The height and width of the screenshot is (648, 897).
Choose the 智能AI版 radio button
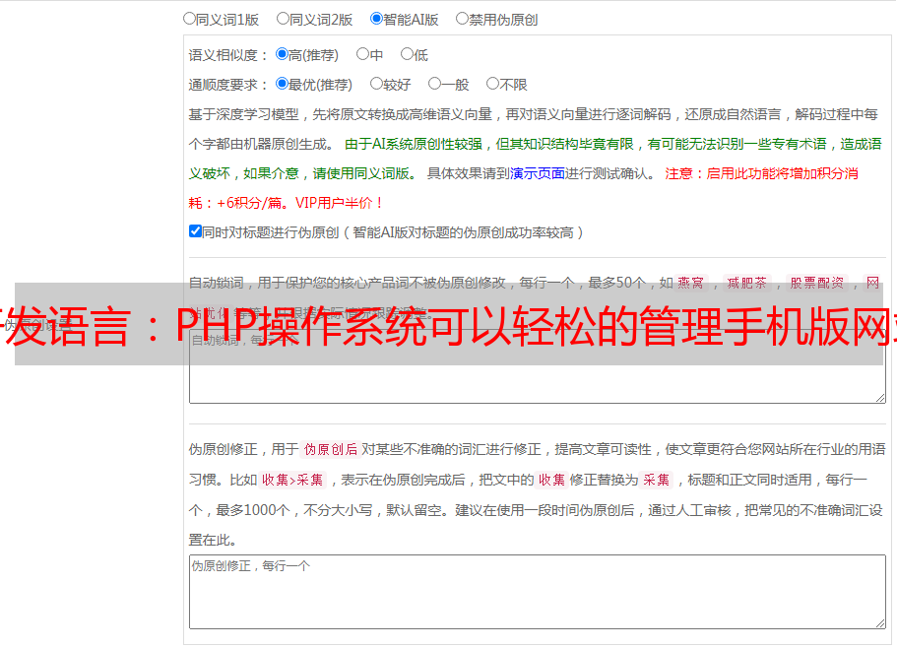click(x=376, y=19)
